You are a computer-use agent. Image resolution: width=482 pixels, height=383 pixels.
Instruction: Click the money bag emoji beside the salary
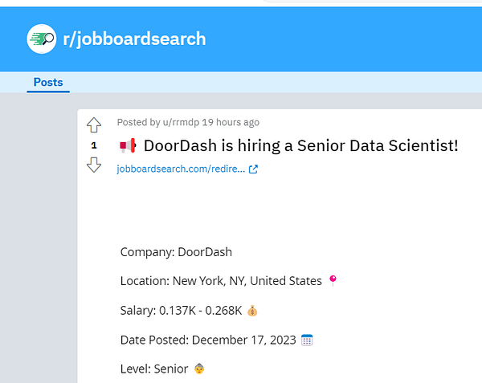251,310
